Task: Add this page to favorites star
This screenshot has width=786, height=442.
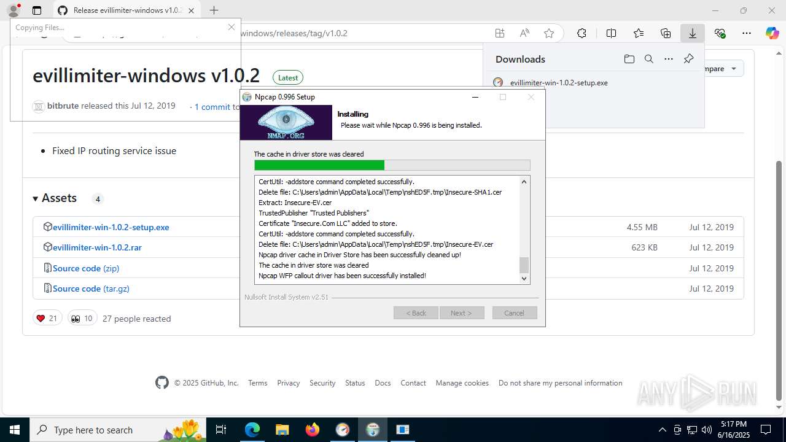Action: [549, 33]
